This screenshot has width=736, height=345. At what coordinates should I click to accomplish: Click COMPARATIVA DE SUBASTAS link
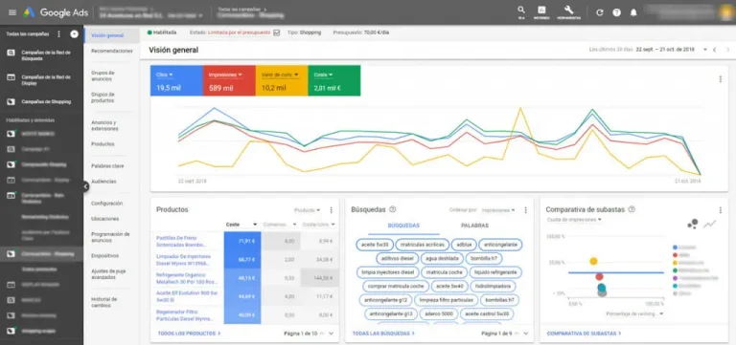point(584,334)
